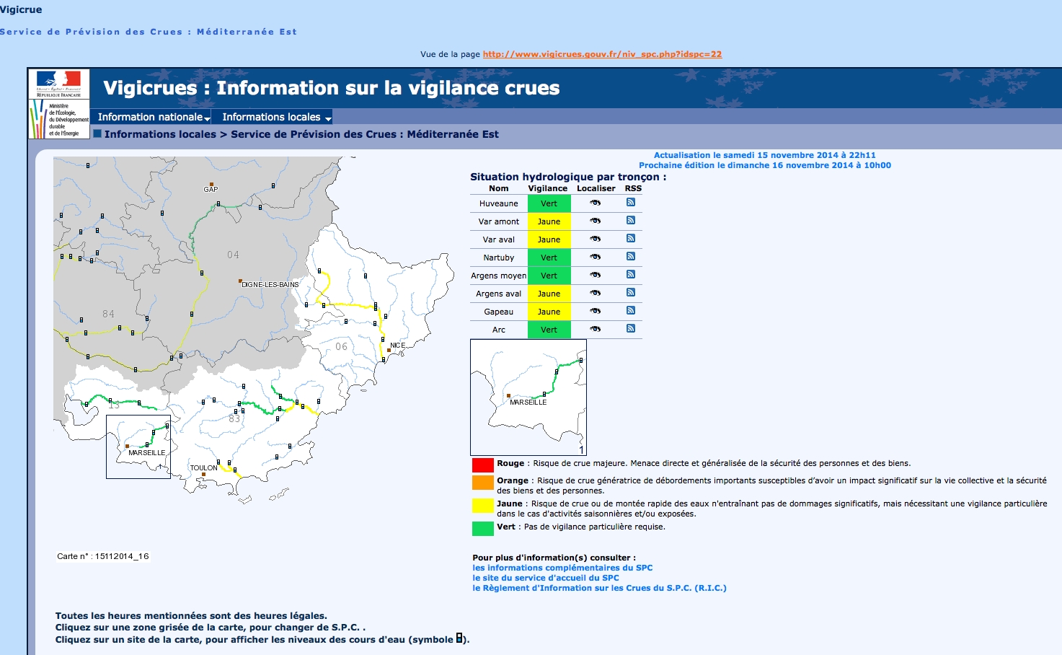Screen dimensions: 1062x655
Task: Locate the Var aval section eye icon
Action: point(596,239)
